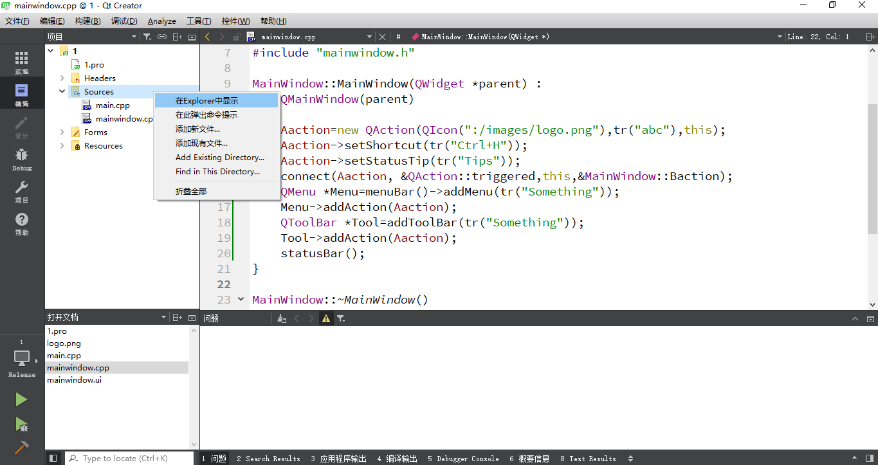Select main.cpp in the Sources folder
878x465 pixels.
[x=113, y=105]
